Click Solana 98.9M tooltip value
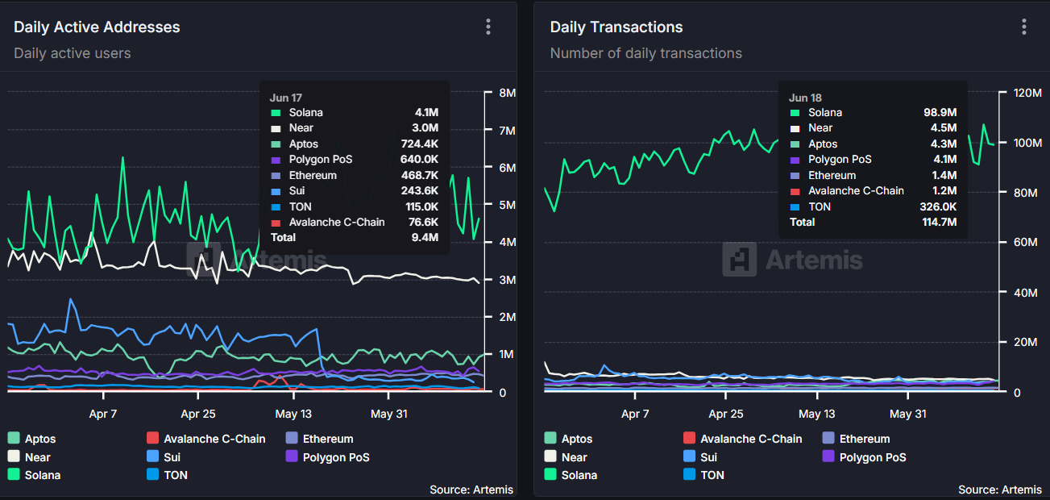Screen dimensions: 1050x500 (x=940, y=113)
